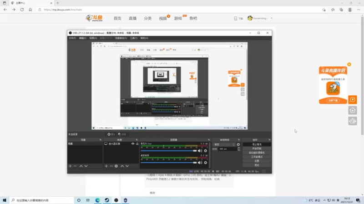Open the Steam icon in the taskbar

tap(107, 200)
